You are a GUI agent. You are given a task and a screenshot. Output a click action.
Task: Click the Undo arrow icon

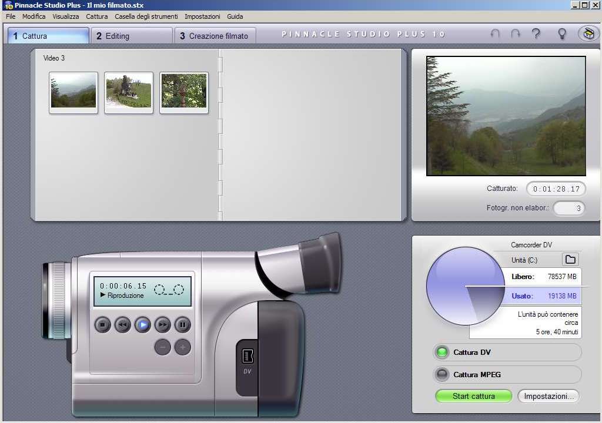pos(495,34)
